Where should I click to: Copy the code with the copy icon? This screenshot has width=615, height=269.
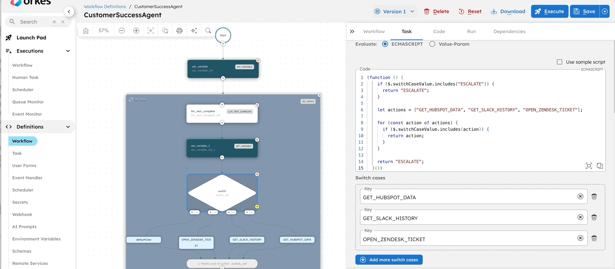600,166
